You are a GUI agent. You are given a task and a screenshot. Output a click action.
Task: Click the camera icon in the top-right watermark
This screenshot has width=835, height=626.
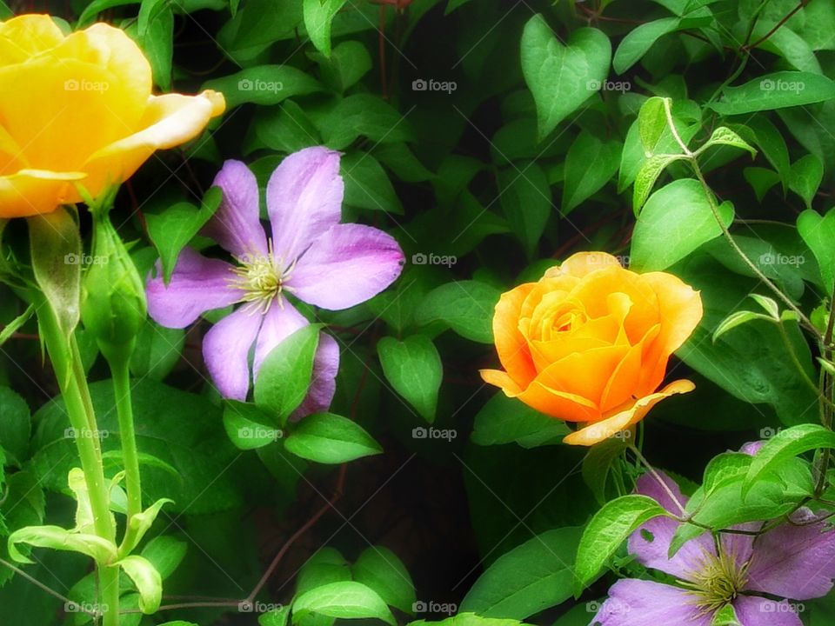click(768, 83)
